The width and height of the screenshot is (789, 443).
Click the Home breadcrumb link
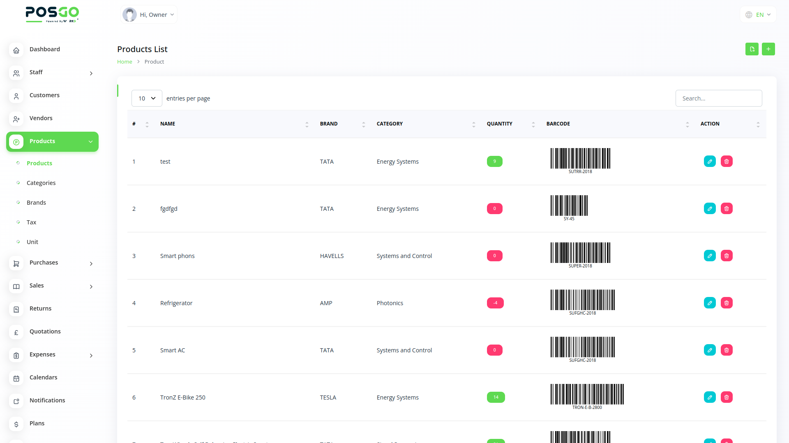125,62
